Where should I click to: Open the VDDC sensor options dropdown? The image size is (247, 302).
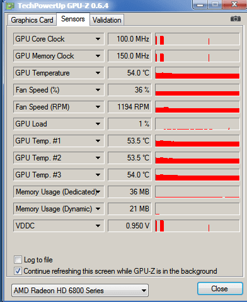(98, 226)
